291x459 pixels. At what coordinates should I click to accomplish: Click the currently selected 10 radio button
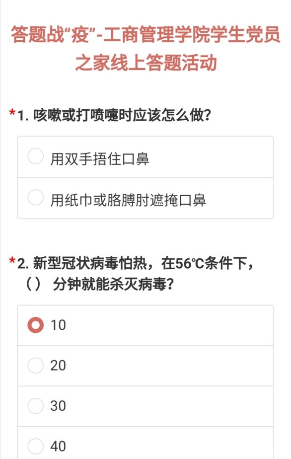pos(35,324)
